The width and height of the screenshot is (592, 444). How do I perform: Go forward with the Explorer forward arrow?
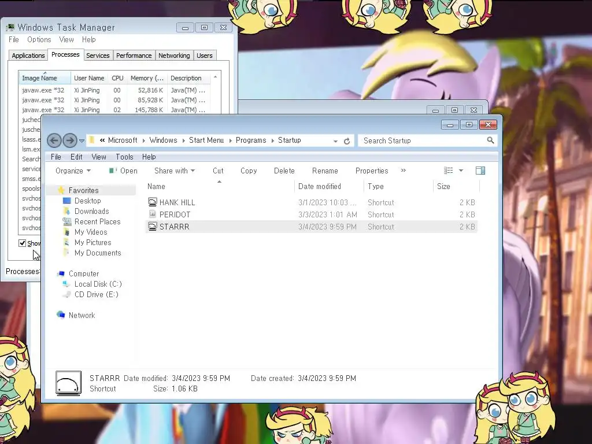tap(70, 141)
